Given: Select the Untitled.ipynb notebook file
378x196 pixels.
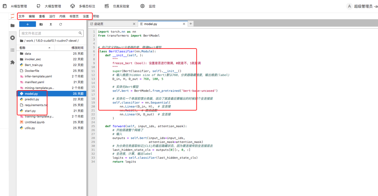Looking at the screenshot, I should coord(35,122).
